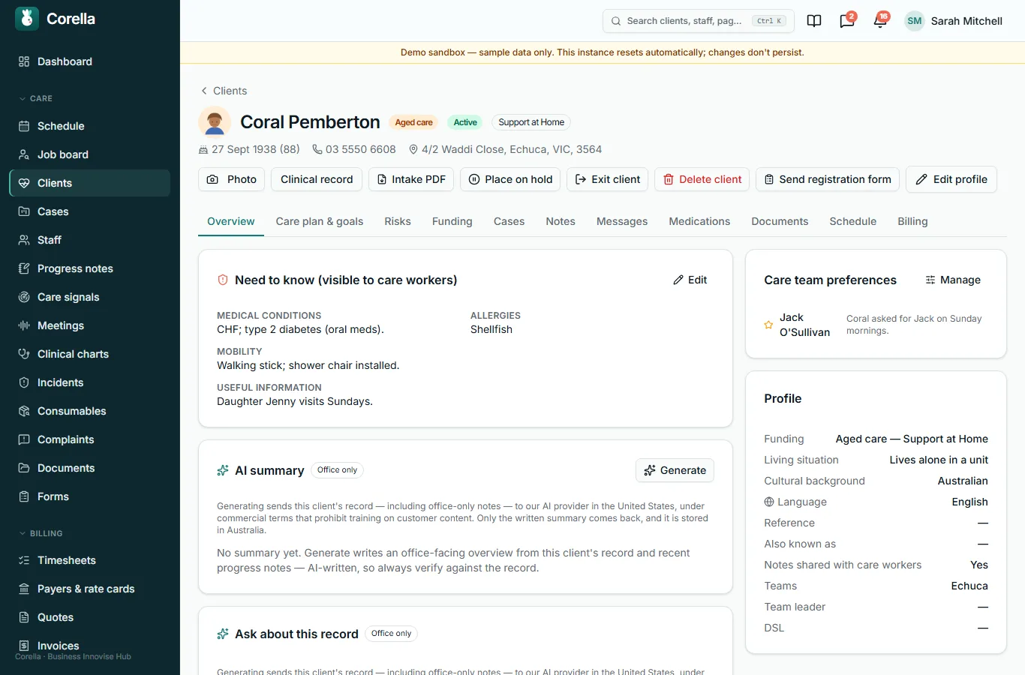This screenshot has height=675, width=1025.
Task: Go back to Clients list
Action: tap(224, 91)
